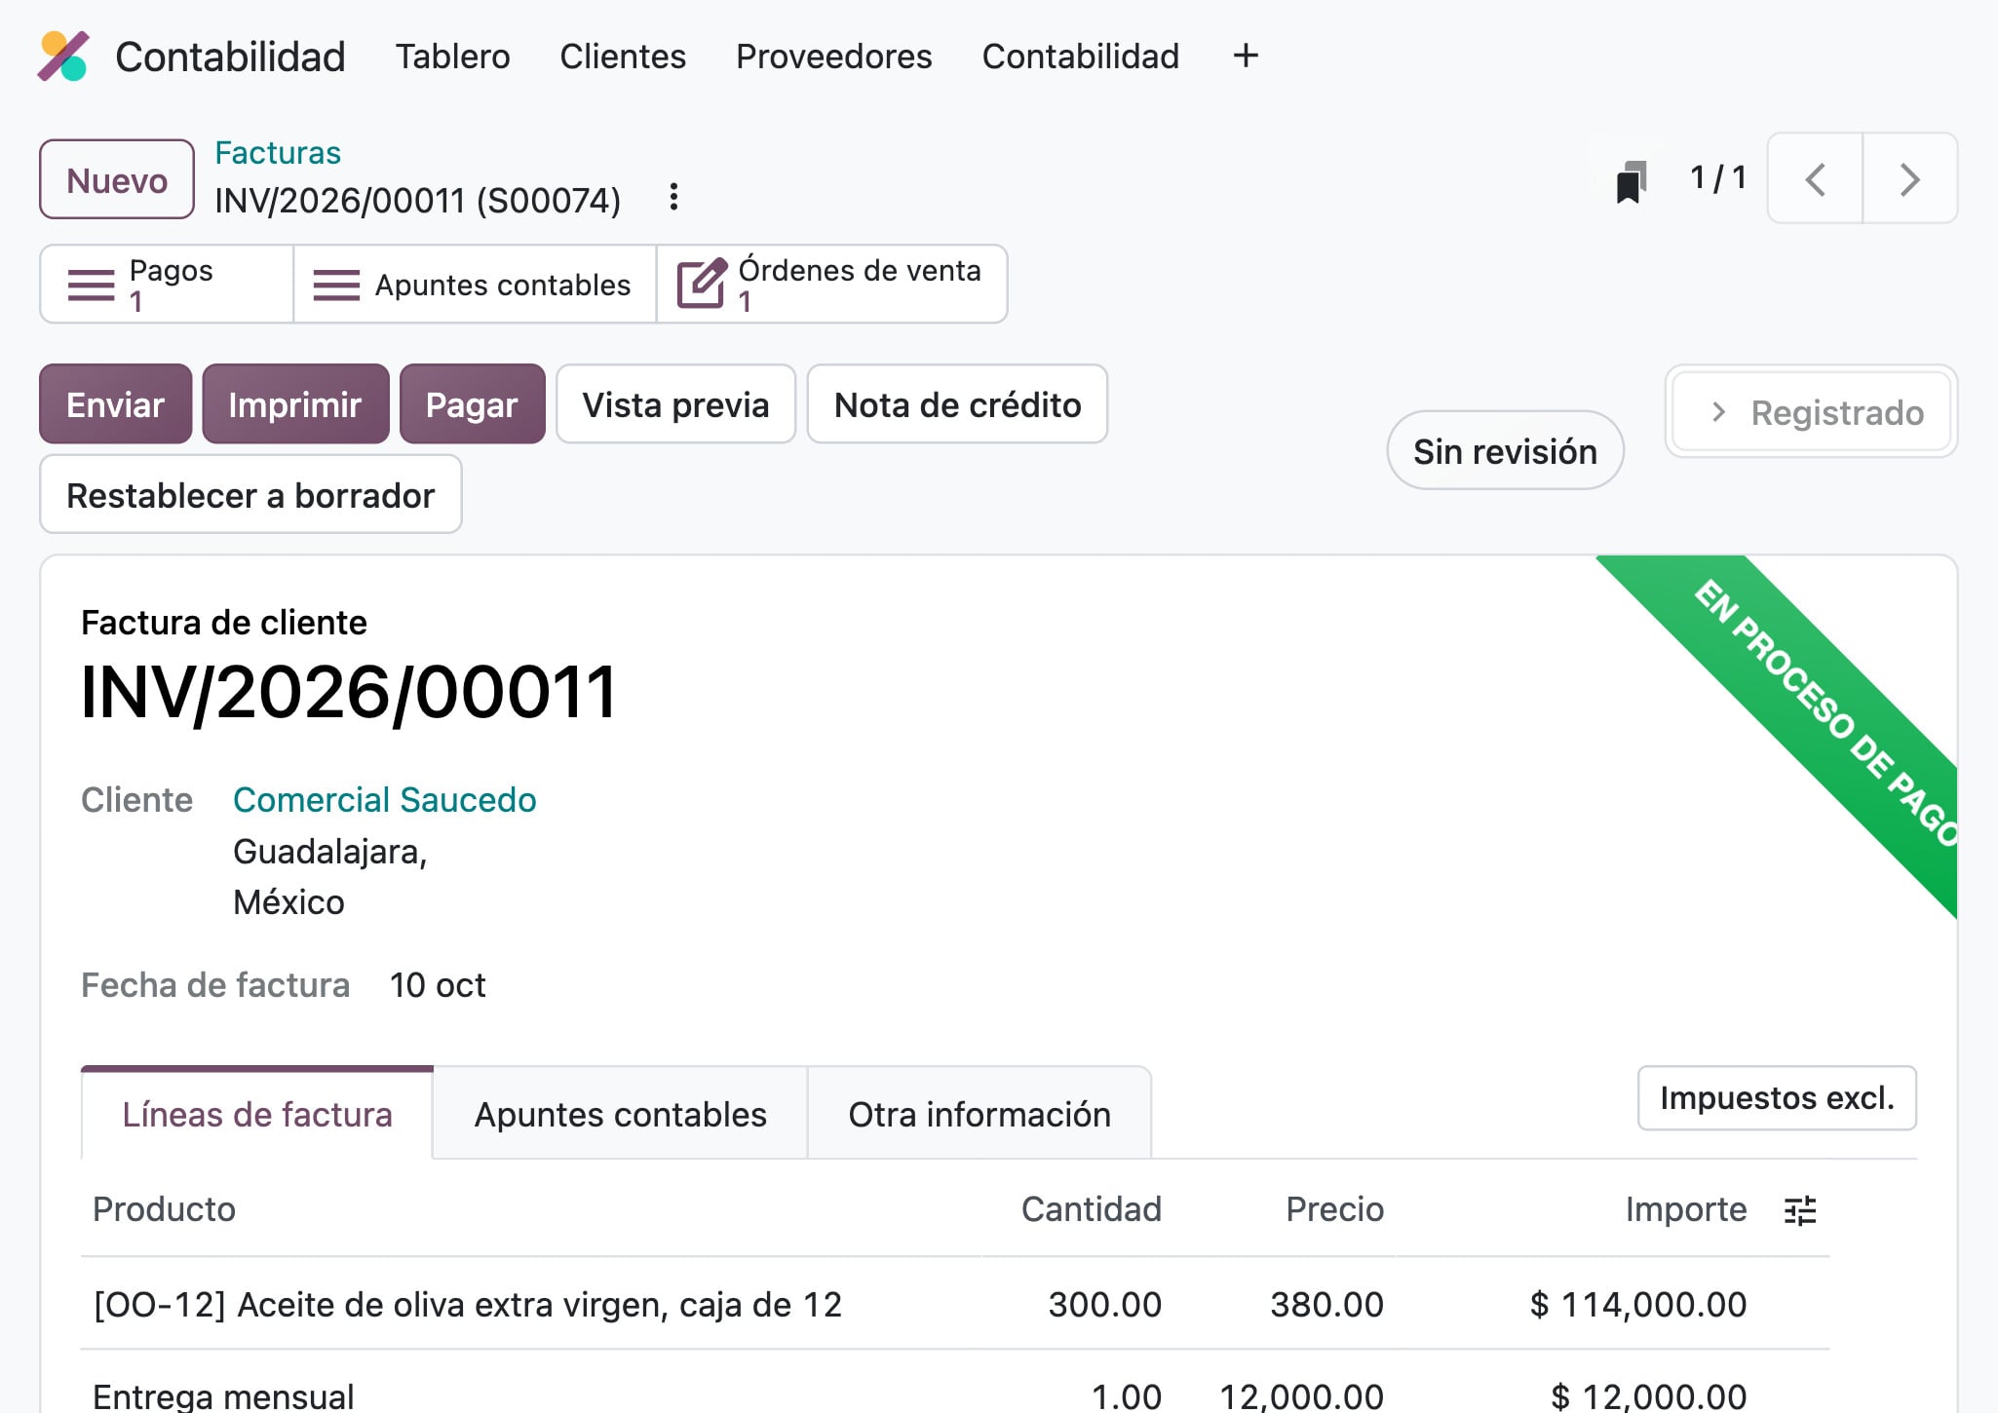The height and width of the screenshot is (1413, 1998).
Task: Create a Nota de crédito
Action: [957, 404]
